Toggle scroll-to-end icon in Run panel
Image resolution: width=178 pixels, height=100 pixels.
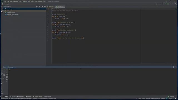(7, 77)
